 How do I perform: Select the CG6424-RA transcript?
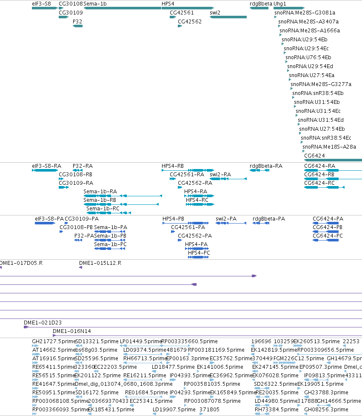[x=333, y=170]
